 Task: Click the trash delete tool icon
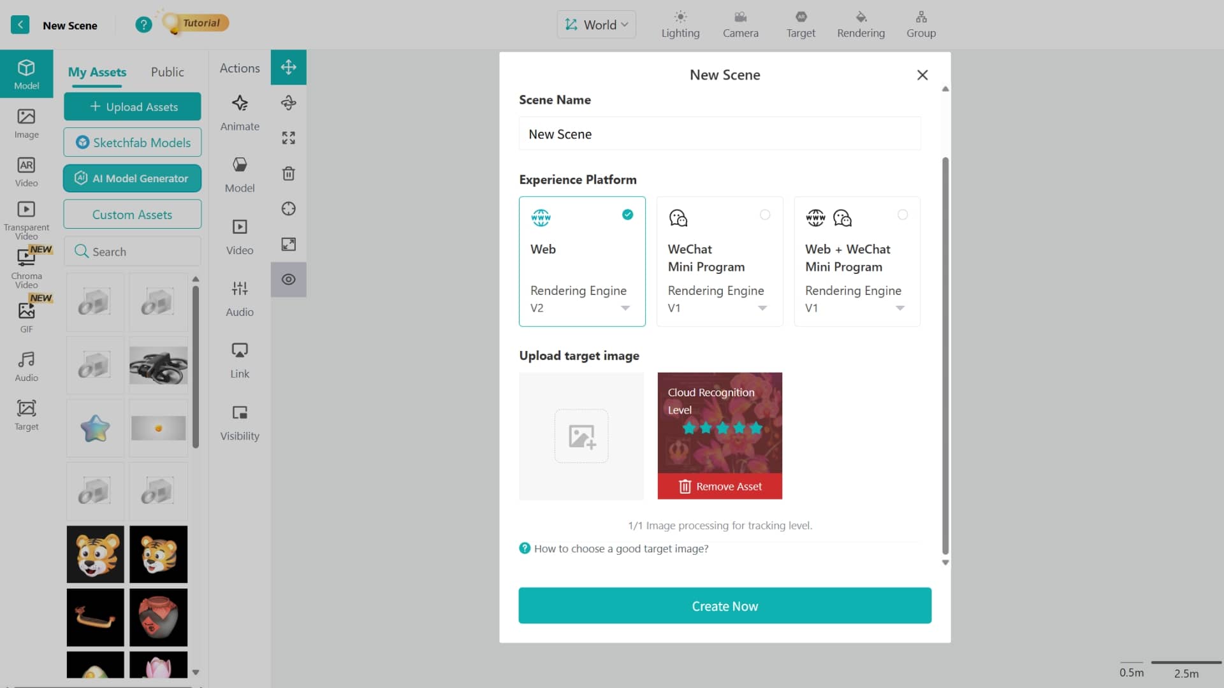[288, 173]
